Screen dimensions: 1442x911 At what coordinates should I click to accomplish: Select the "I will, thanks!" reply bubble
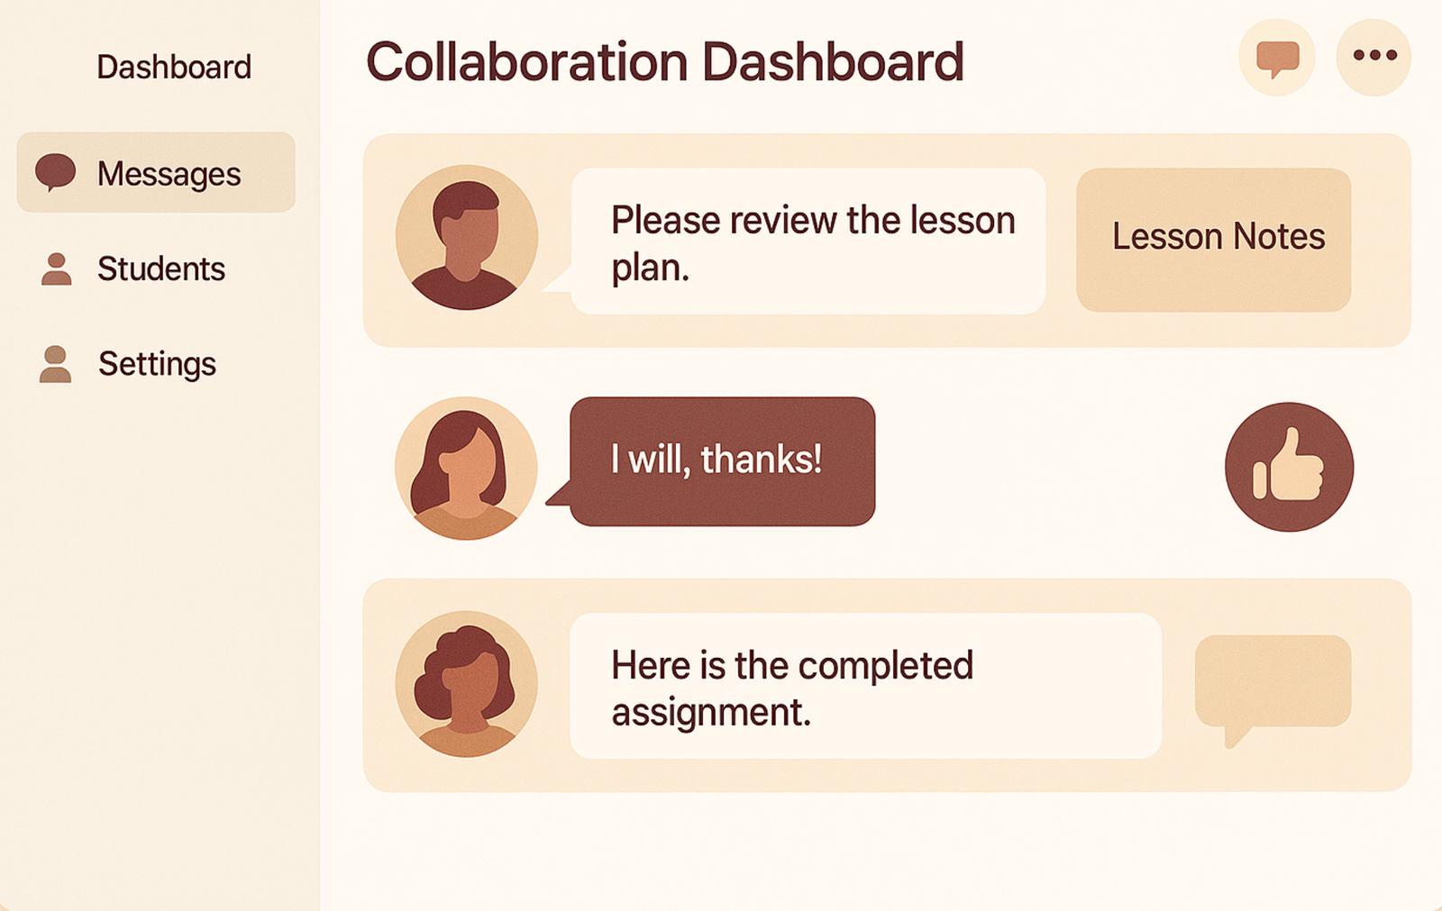pos(722,461)
